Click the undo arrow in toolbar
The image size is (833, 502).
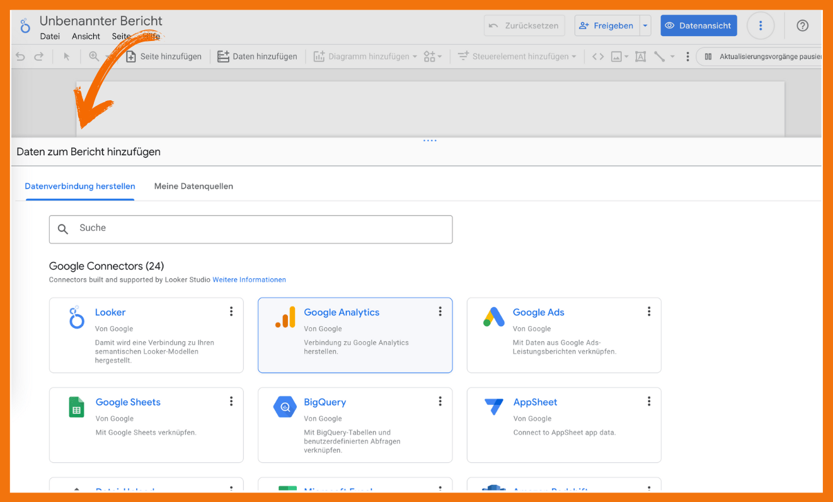20,57
